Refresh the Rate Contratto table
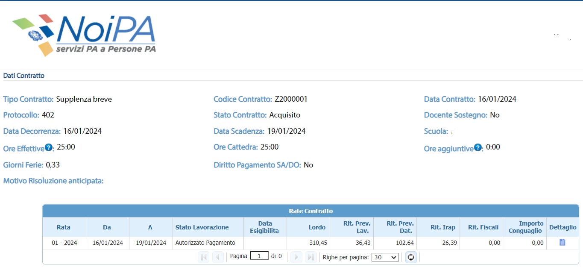 (411, 257)
